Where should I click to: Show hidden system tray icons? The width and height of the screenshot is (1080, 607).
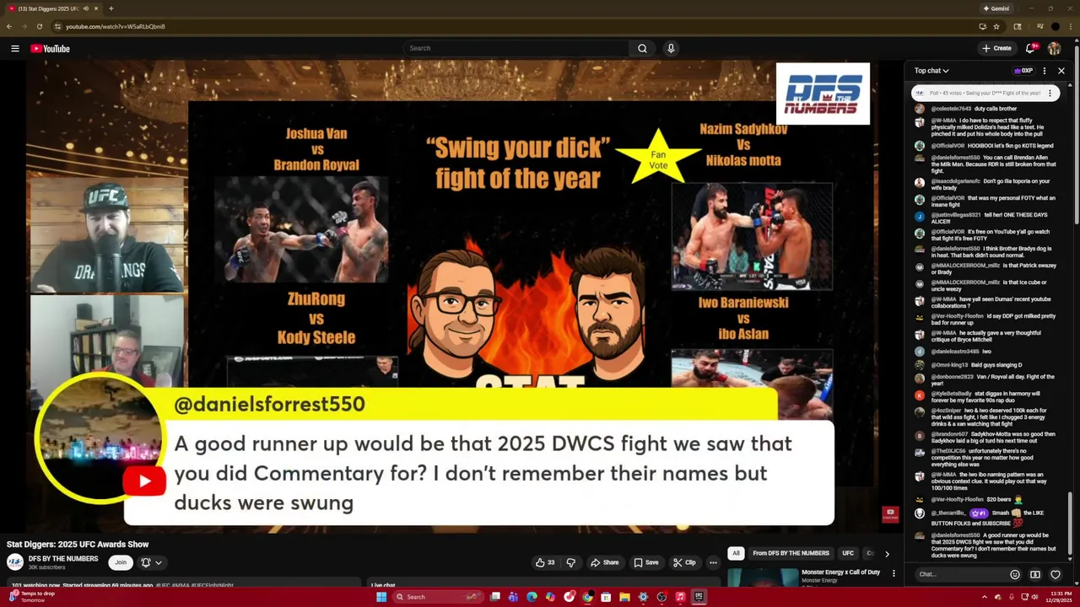[x=984, y=597]
